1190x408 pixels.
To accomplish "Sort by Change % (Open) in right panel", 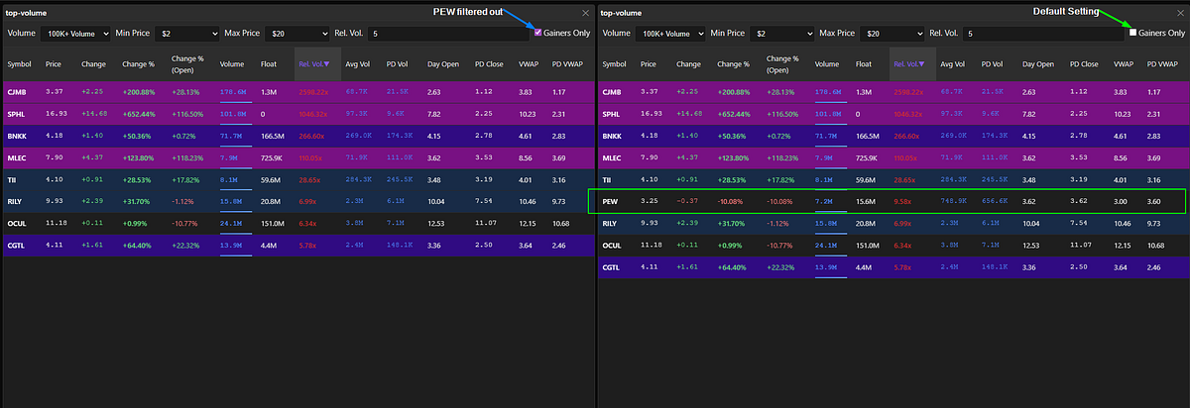I will coord(782,64).
